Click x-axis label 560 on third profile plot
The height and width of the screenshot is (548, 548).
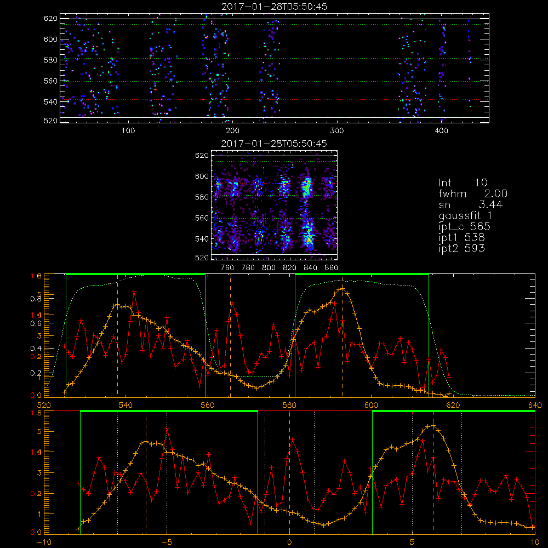(x=207, y=406)
